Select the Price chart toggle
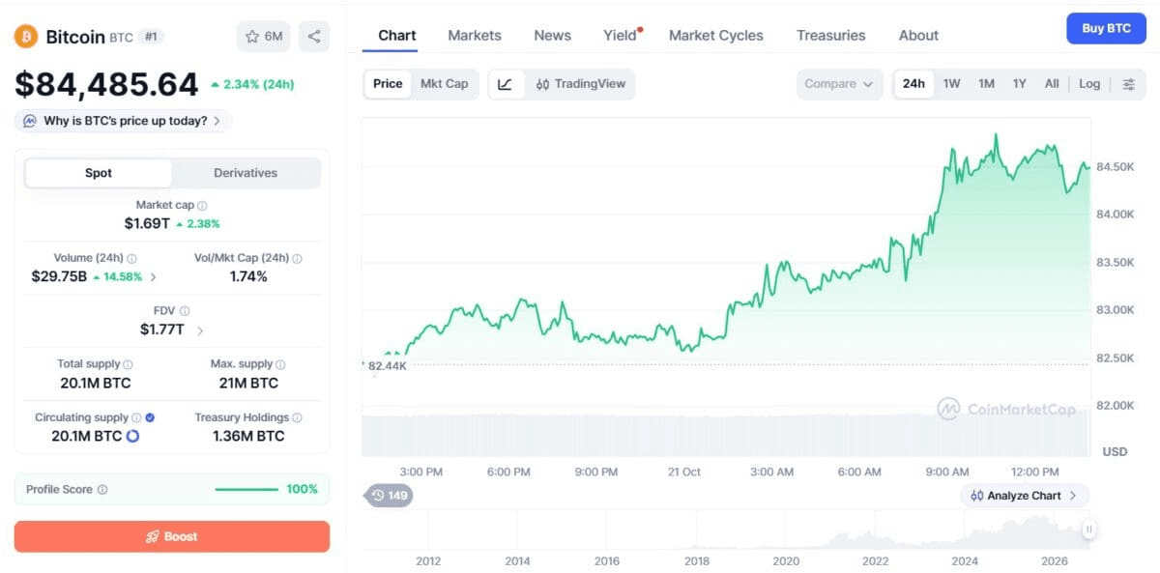Image resolution: width=1160 pixels, height=573 pixels. [x=388, y=84]
